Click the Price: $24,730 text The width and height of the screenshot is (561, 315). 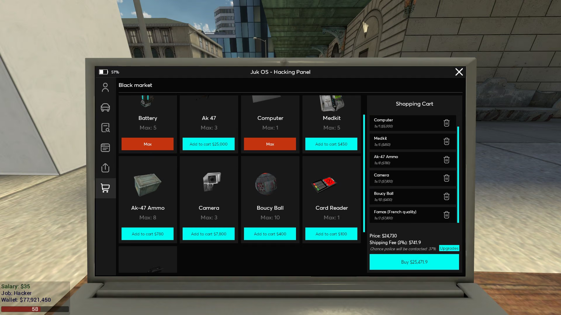(383, 236)
